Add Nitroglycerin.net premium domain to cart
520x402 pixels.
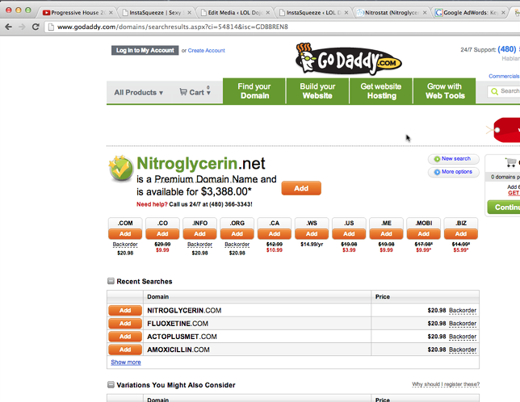(300, 188)
